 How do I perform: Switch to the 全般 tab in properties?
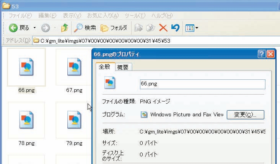(105, 67)
